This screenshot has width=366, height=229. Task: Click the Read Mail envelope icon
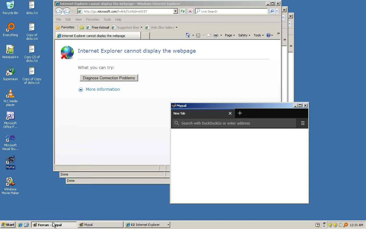pyautogui.click(x=209, y=35)
